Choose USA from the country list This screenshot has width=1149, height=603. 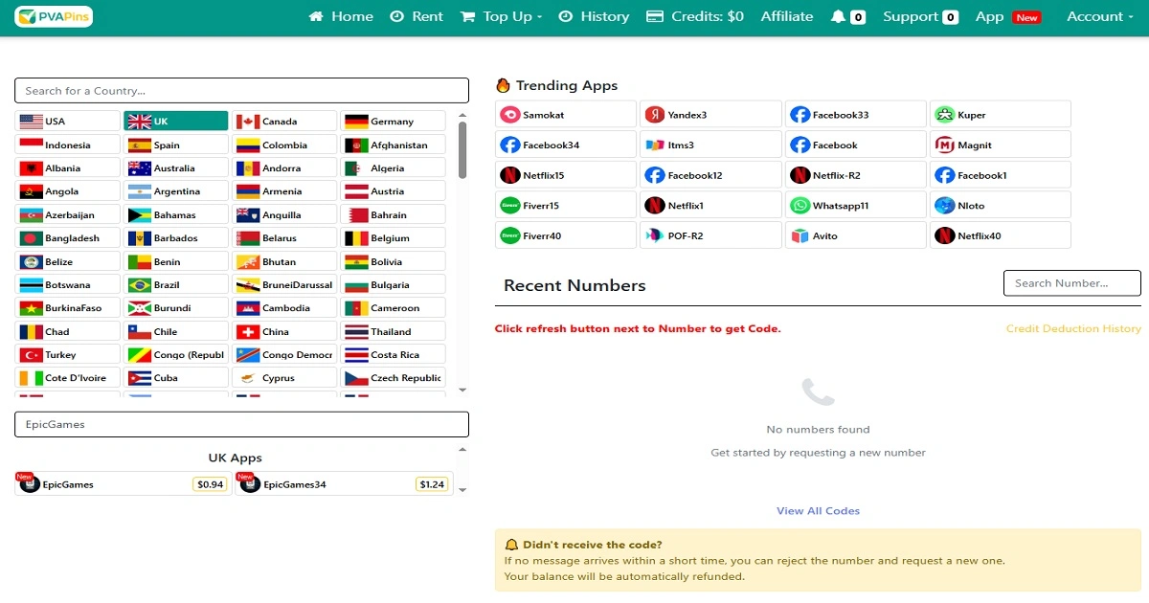coord(68,122)
